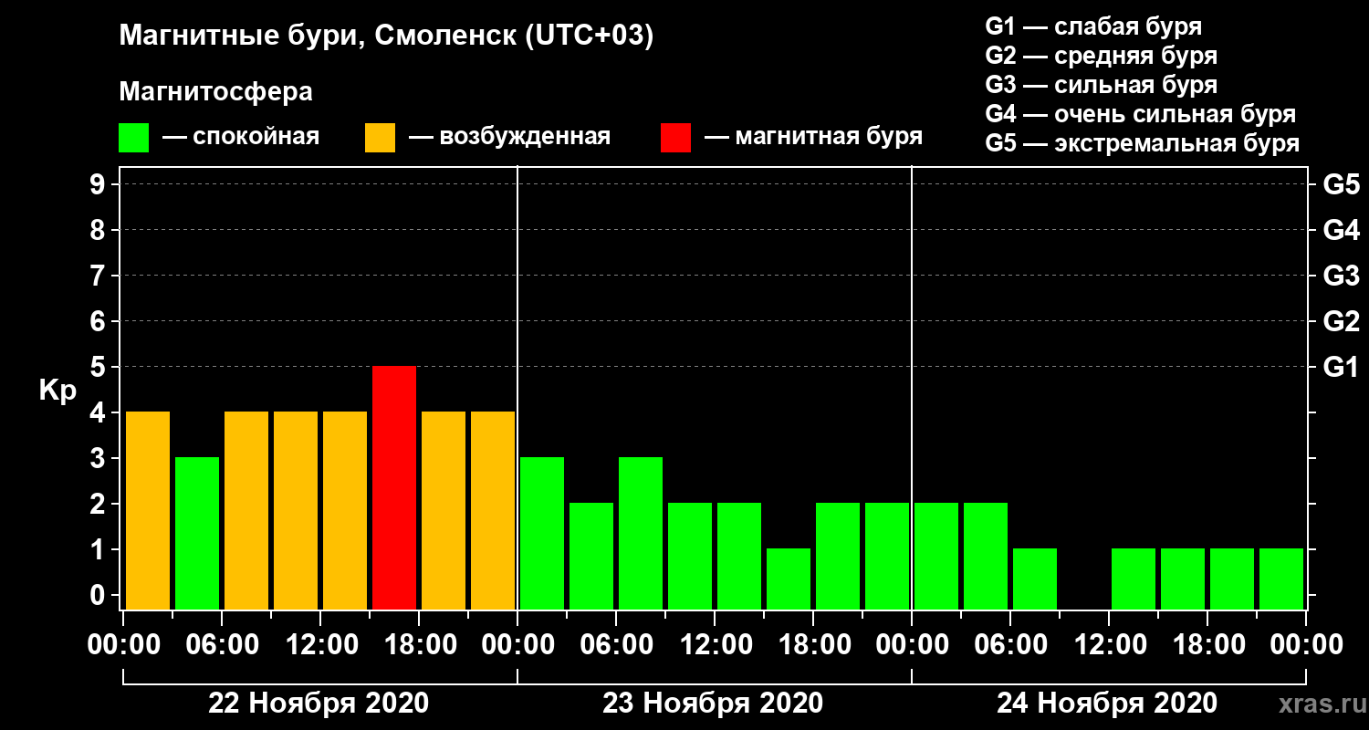
Task: Click the first '00:00' label starting 22 Ноября
Action: tap(123, 645)
